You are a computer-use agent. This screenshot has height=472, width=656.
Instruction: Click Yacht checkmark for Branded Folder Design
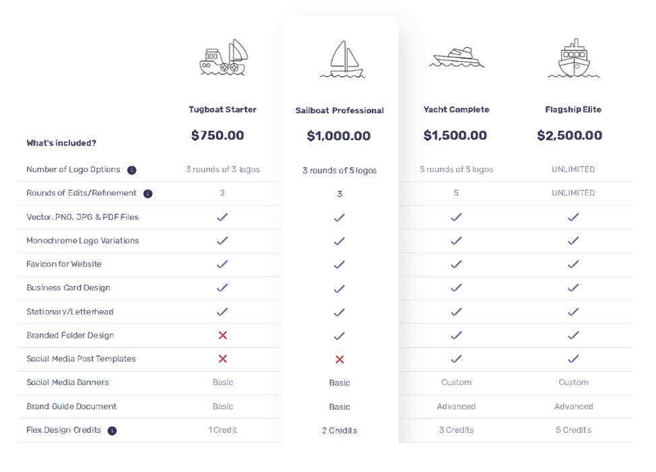pyautogui.click(x=456, y=335)
